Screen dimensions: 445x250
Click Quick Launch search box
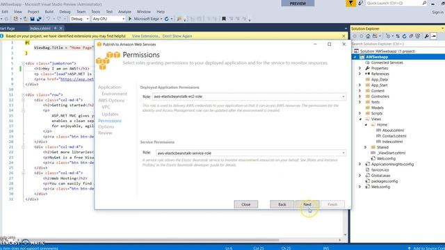click(396, 3)
